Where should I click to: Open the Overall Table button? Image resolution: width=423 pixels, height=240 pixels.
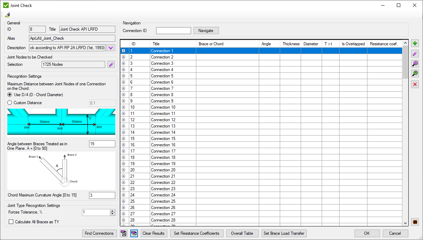pos(242,233)
